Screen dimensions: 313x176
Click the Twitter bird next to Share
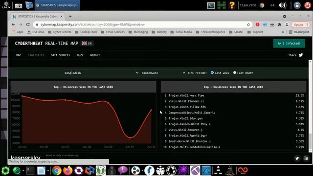[x=301, y=55]
